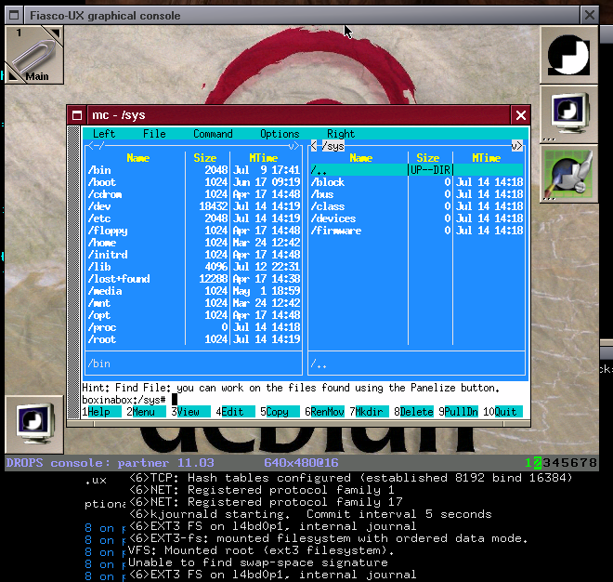Click the left panel history back arrow
The height and width of the screenshot is (582, 613).
(x=91, y=146)
